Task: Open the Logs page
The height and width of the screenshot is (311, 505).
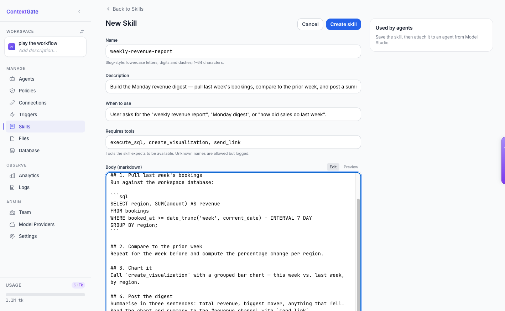Action: point(45,187)
